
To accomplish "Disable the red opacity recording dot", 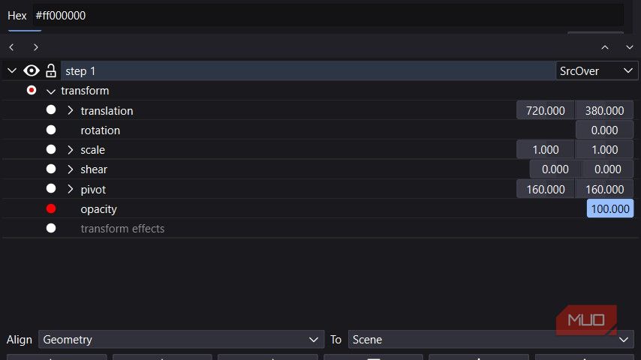I will click(x=51, y=208).
